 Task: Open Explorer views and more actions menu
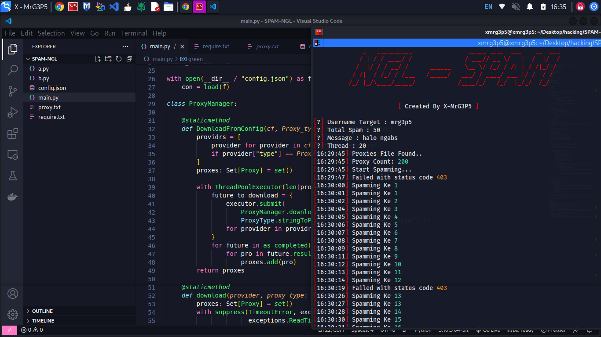click(125, 47)
